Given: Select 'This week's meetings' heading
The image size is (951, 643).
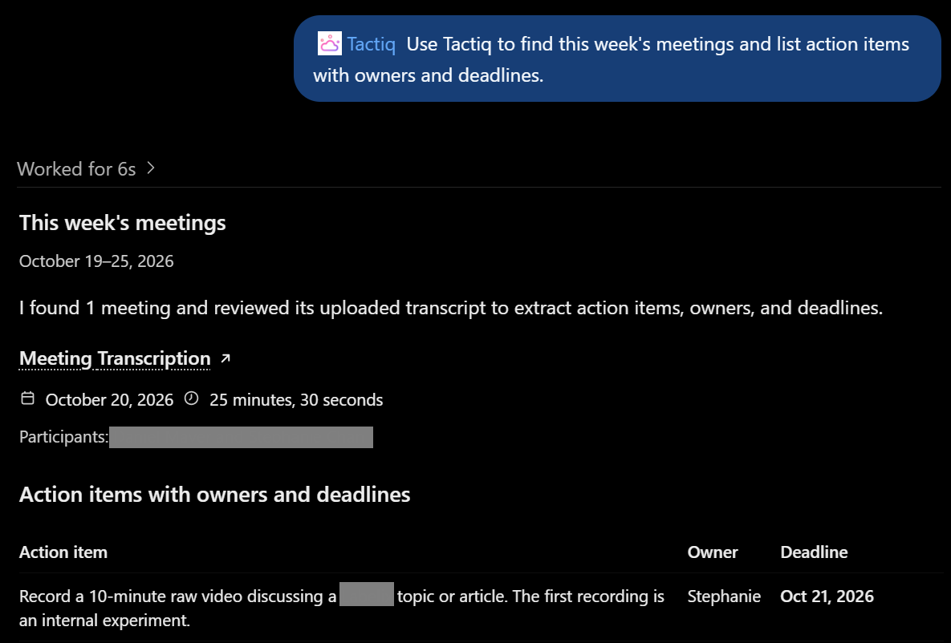Looking at the screenshot, I should click(123, 222).
